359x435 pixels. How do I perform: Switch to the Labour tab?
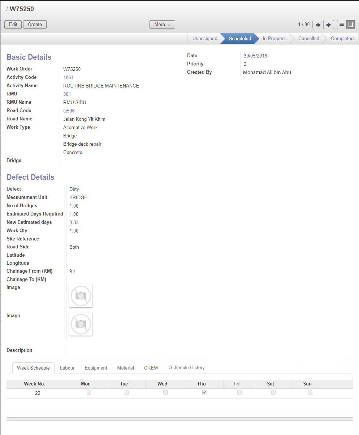click(67, 368)
